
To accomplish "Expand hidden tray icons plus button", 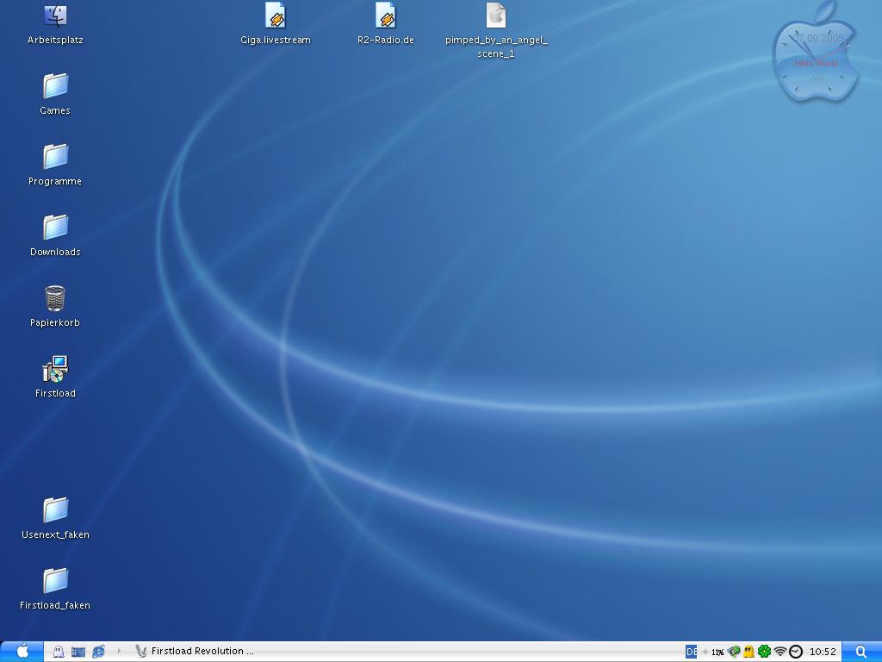I will pos(705,652).
